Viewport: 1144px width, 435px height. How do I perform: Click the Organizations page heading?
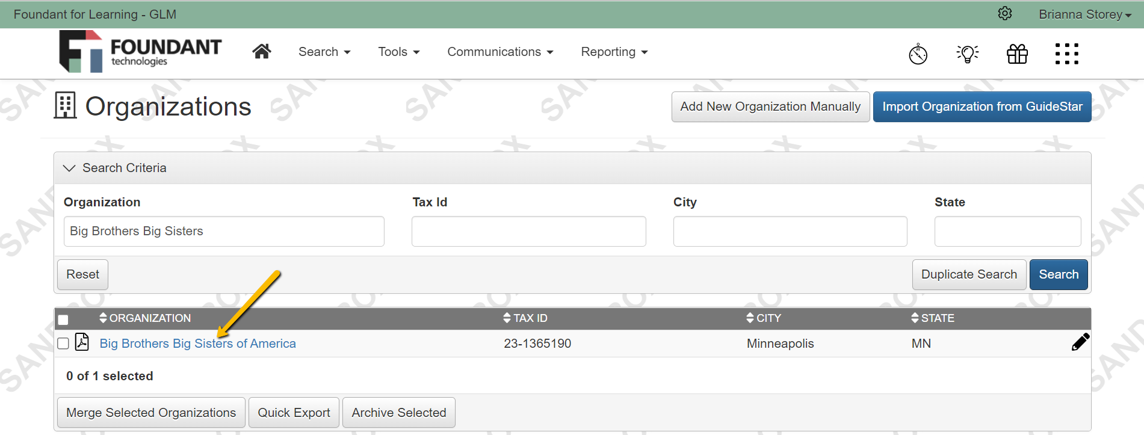(168, 106)
